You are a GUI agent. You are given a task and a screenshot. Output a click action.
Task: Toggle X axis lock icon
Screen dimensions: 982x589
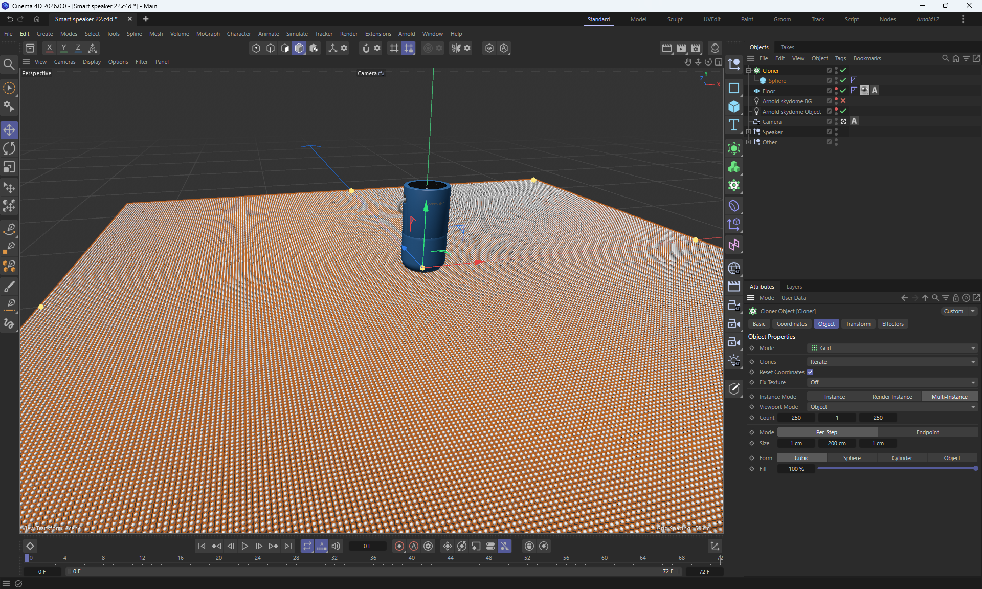tap(49, 48)
